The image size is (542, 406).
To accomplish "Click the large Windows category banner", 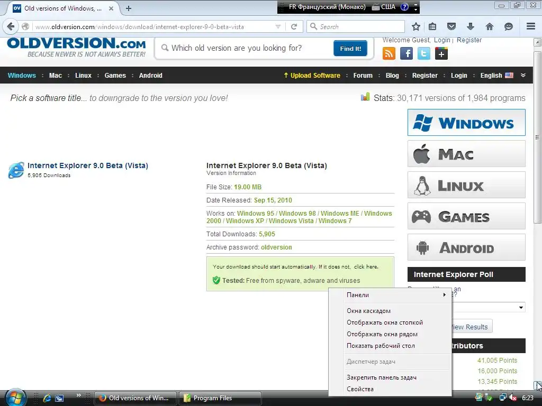I will pyautogui.click(x=466, y=123).
